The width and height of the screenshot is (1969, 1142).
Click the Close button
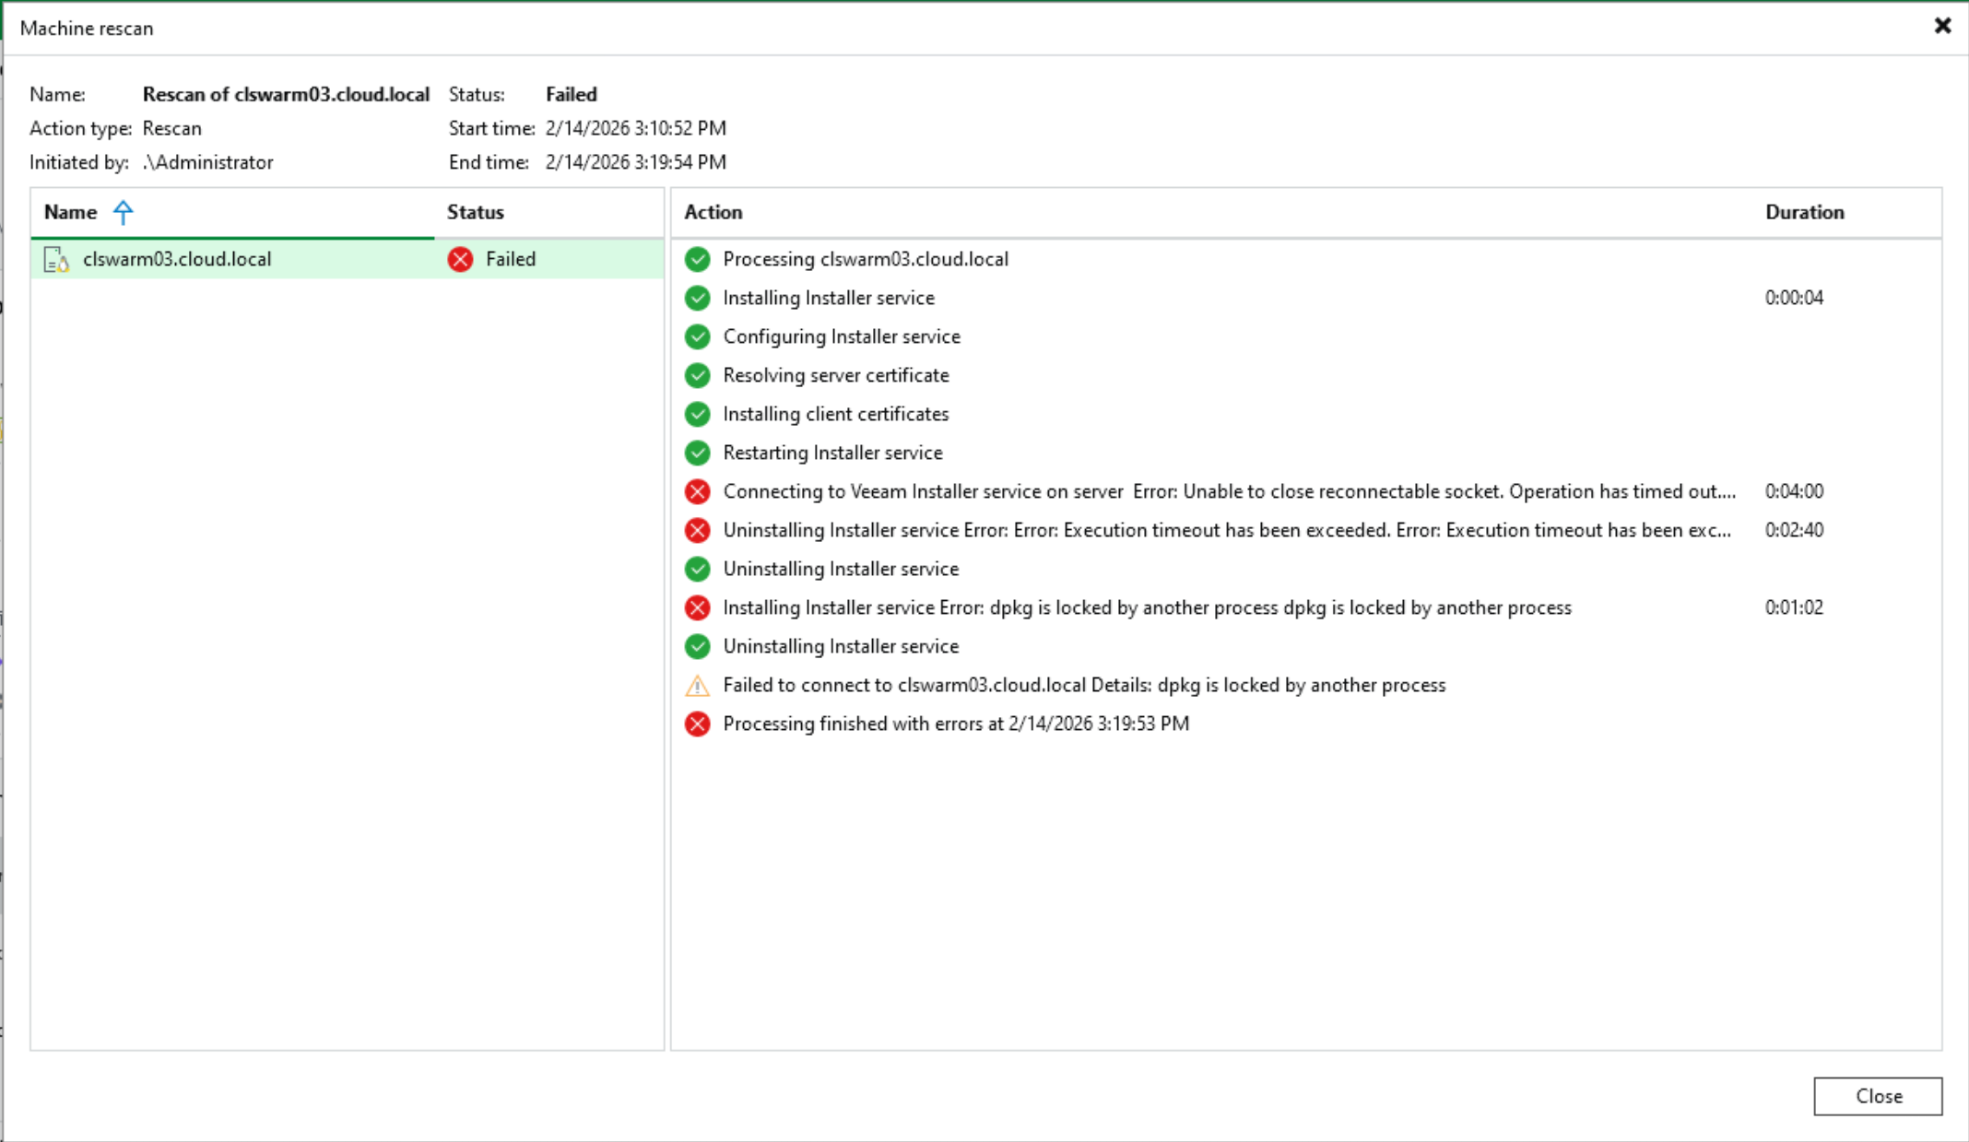pyautogui.click(x=1878, y=1096)
